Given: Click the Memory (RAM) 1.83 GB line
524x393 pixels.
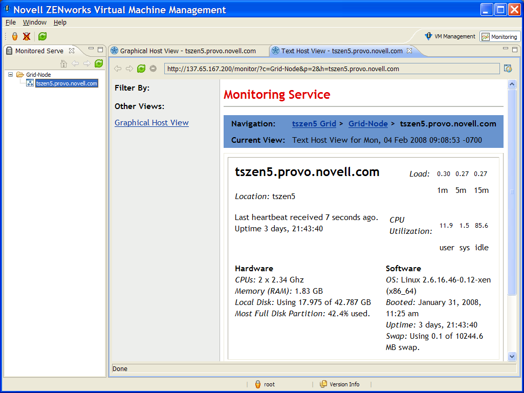Looking at the screenshot, I should (279, 291).
